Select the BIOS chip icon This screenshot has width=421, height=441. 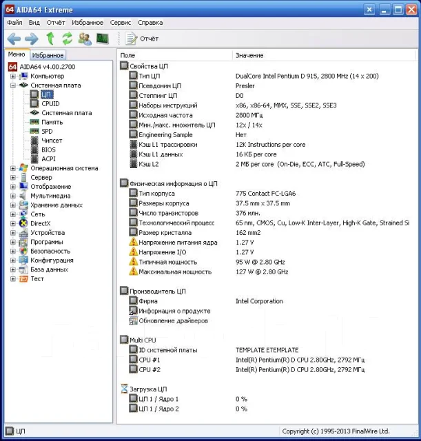click(34, 150)
